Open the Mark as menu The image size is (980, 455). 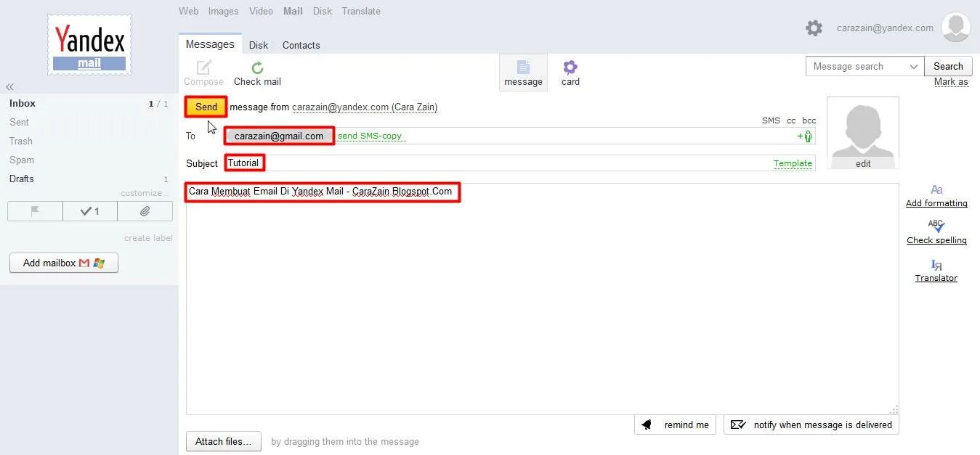pos(951,81)
